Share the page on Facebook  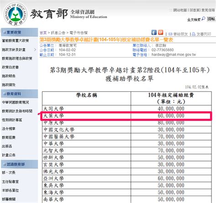pos(154,32)
